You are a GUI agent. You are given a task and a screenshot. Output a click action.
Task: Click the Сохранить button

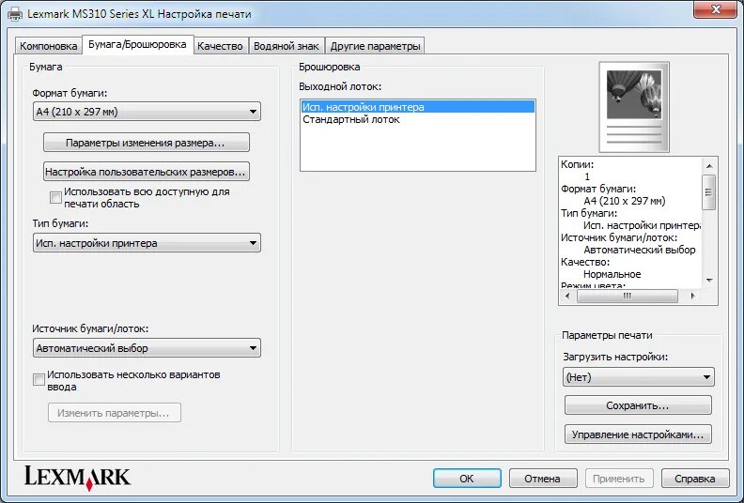(638, 405)
